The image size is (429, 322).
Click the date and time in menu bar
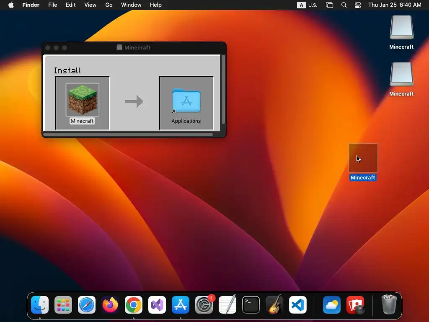tap(395, 5)
